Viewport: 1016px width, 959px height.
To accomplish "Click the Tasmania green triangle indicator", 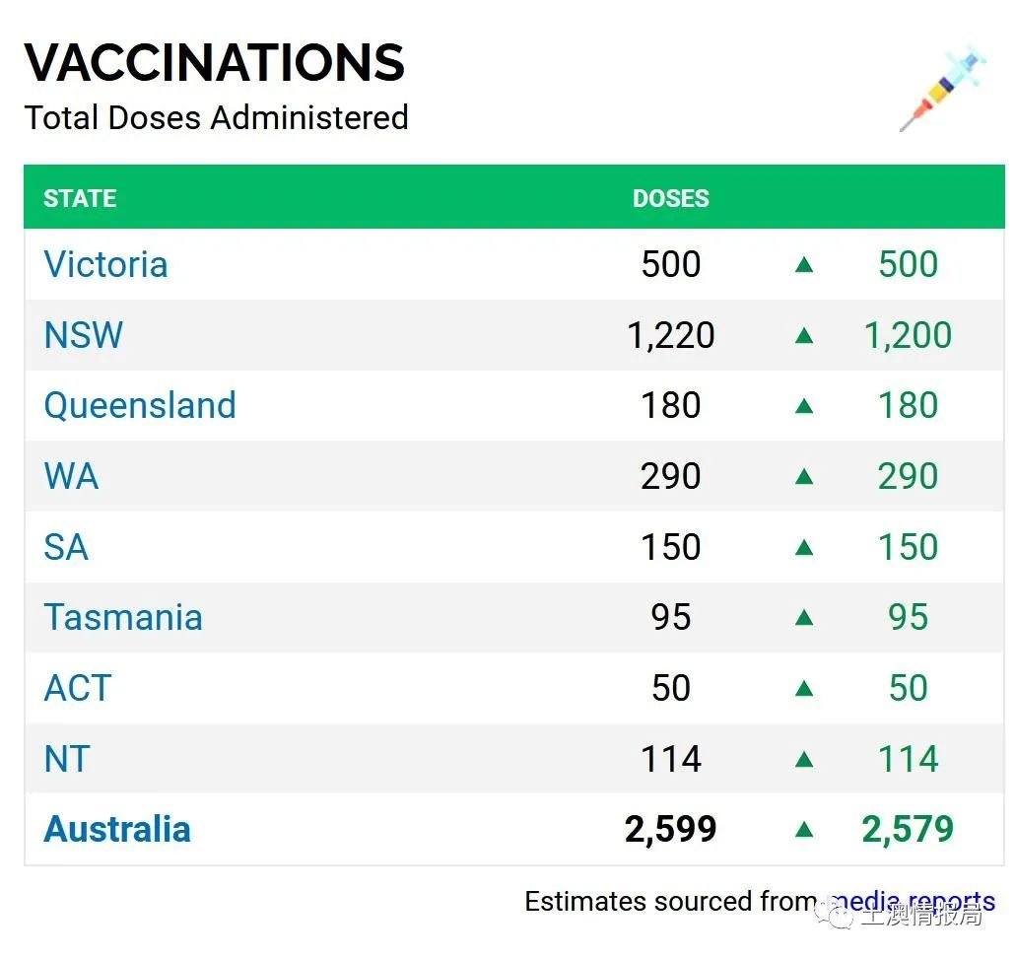I will [804, 618].
